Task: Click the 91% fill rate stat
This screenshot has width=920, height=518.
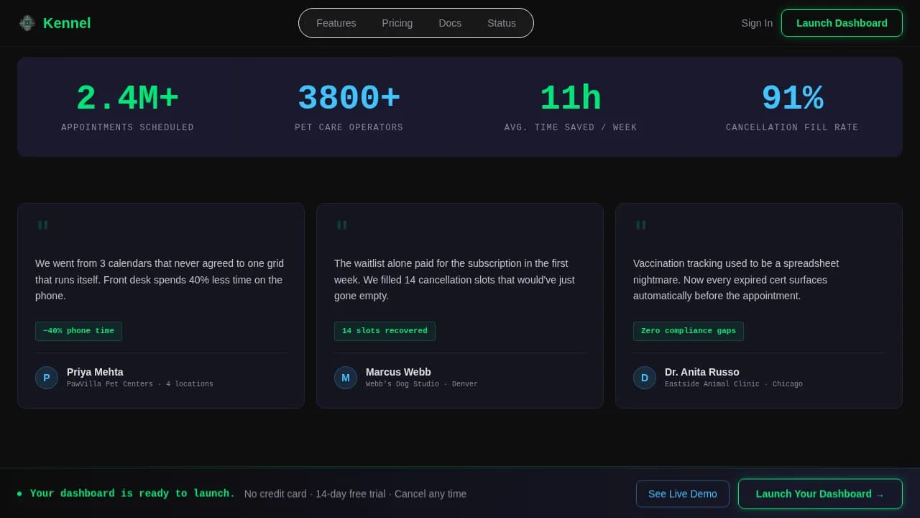Action: click(x=792, y=99)
